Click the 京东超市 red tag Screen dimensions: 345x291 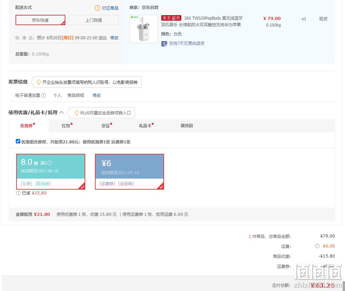pyautogui.click(x=171, y=18)
